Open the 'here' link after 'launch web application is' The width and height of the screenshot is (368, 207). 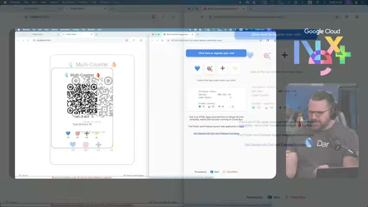pyautogui.click(x=241, y=126)
